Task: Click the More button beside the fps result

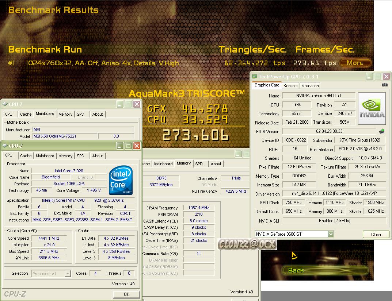Action: tap(355, 63)
